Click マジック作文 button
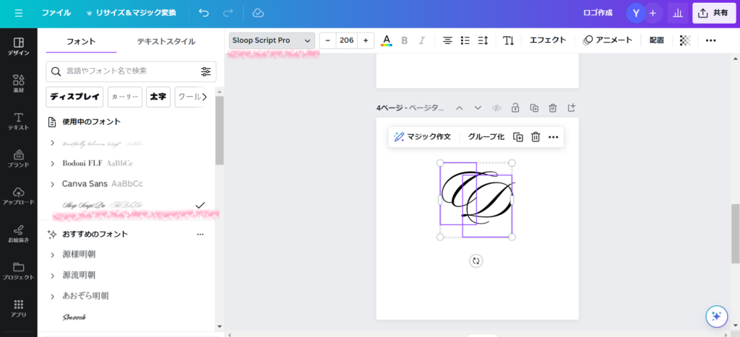This screenshot has width=740, height=337. tap(422, 137)
